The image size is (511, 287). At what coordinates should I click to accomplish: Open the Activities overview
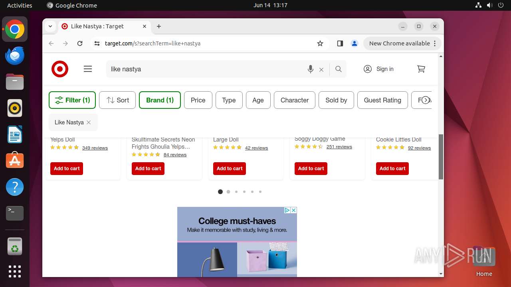pyautogui.click(x=20, y=5)
